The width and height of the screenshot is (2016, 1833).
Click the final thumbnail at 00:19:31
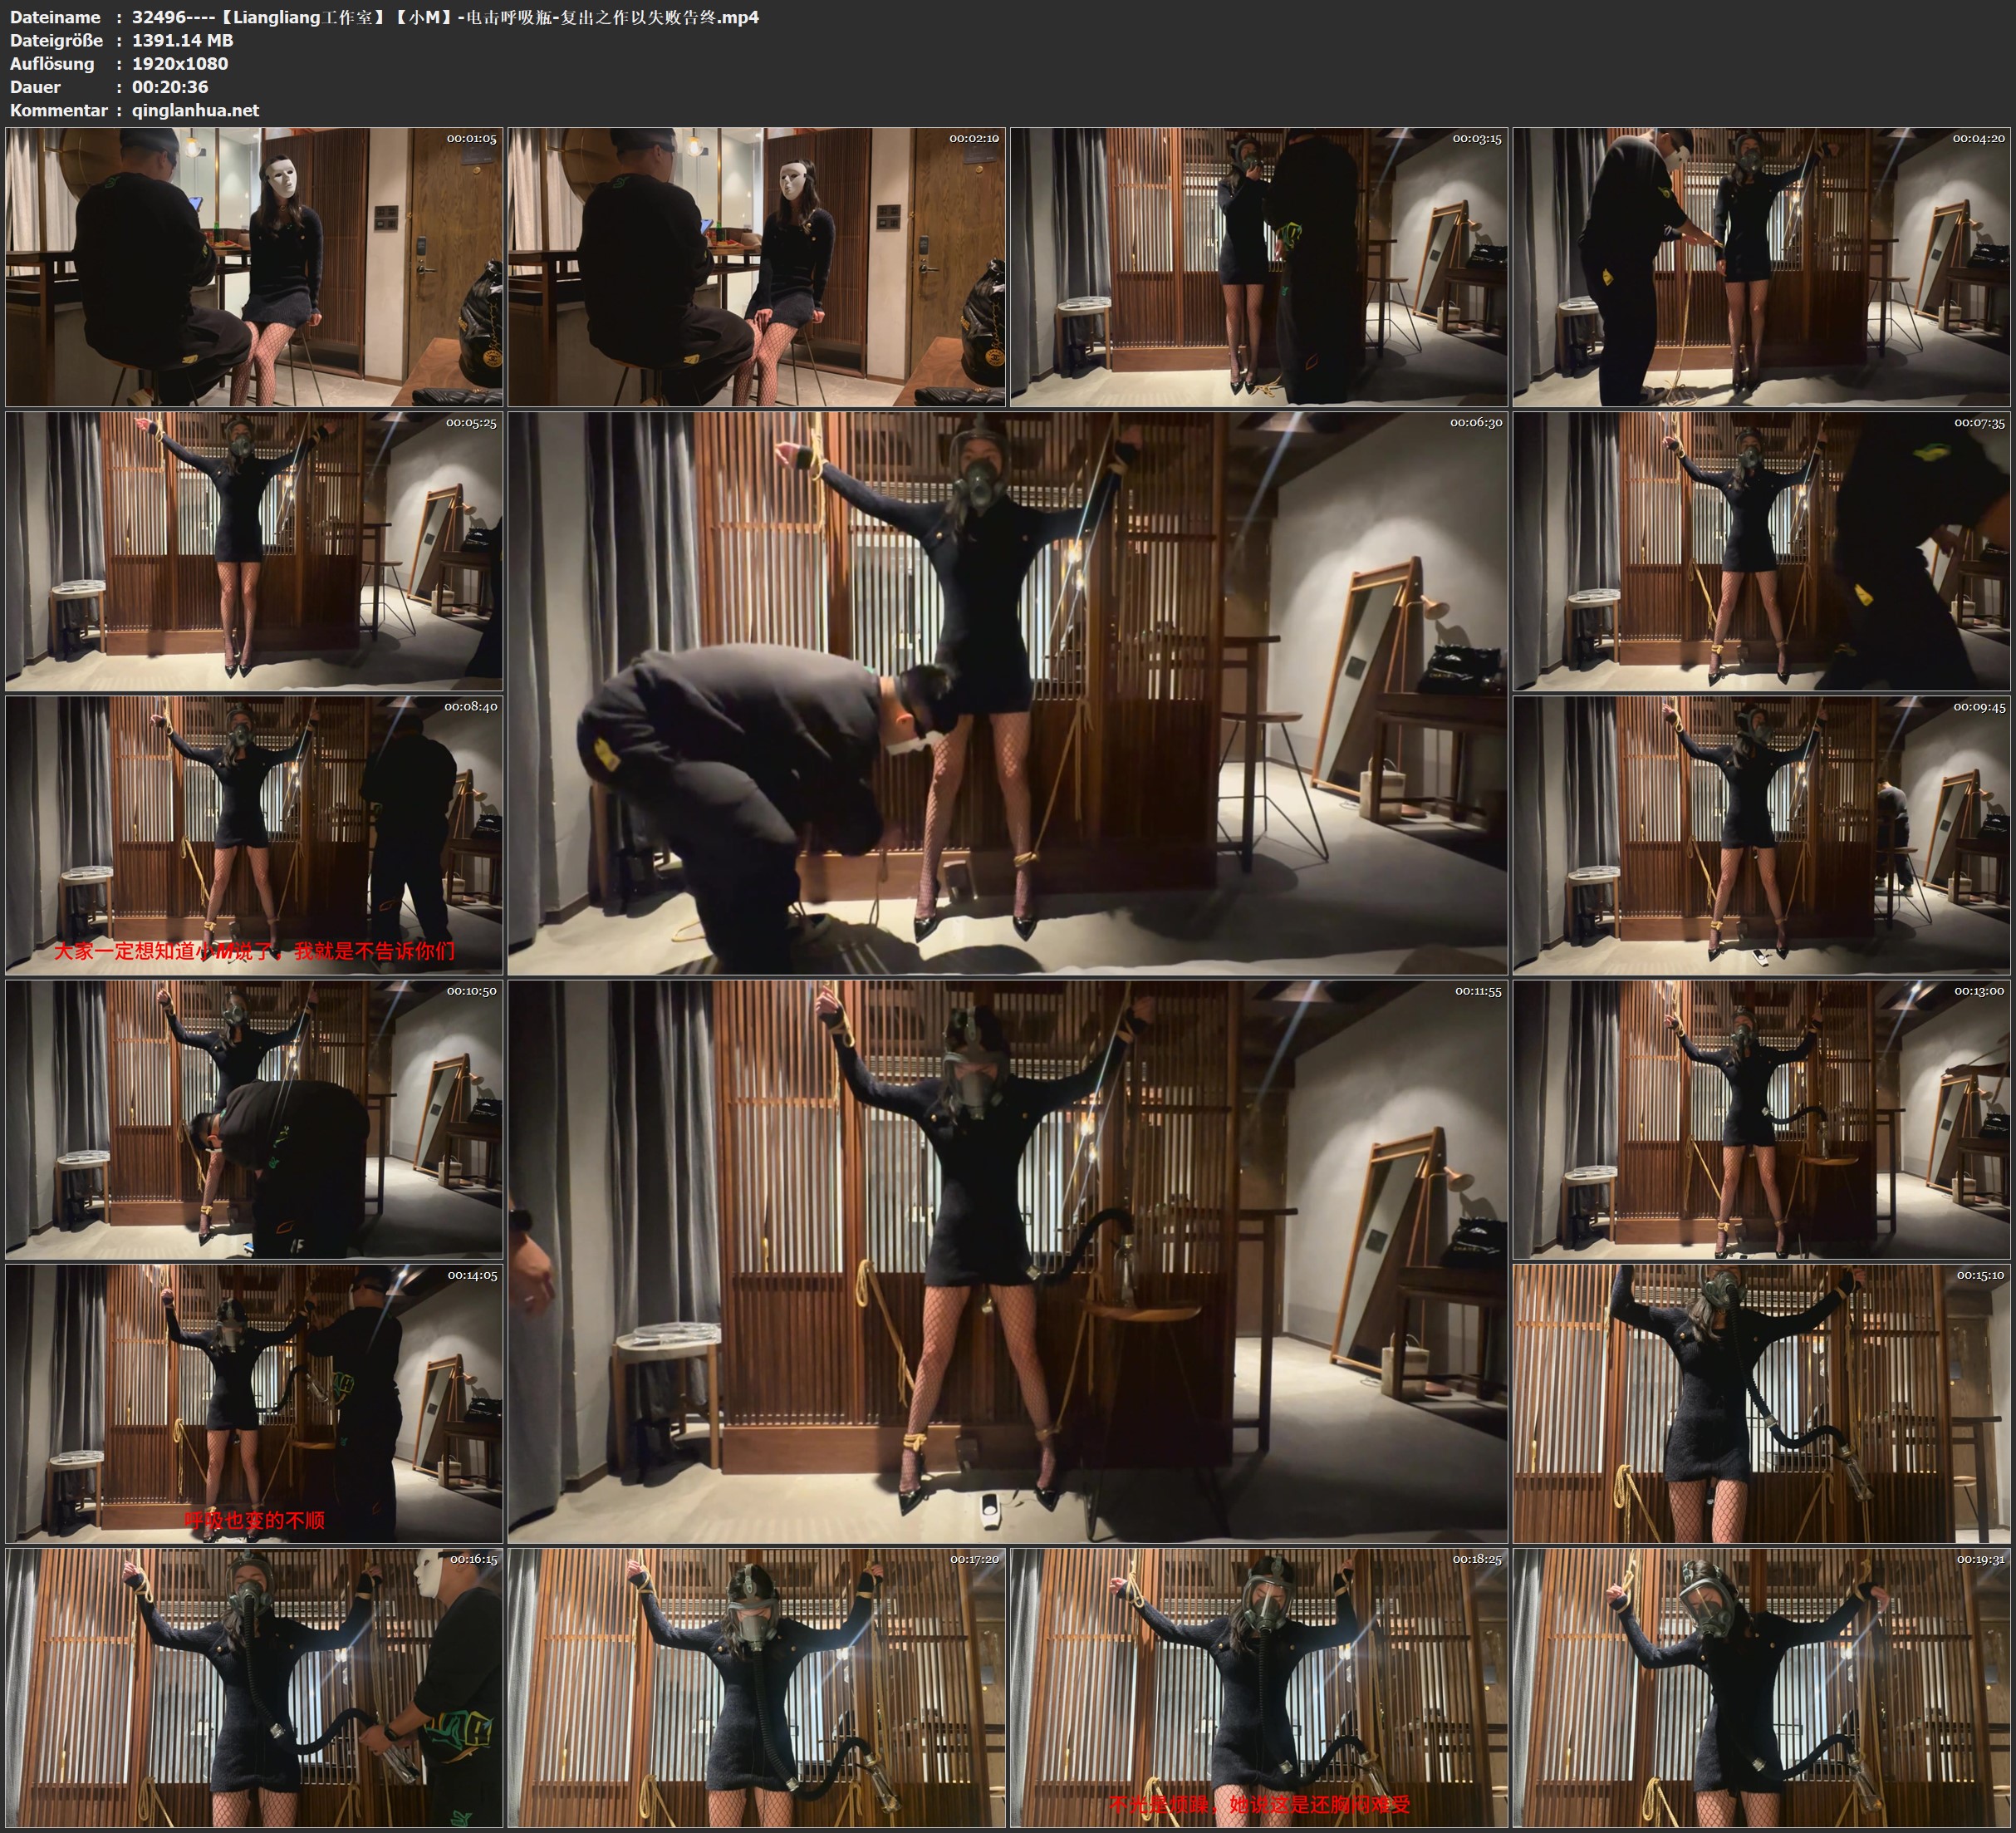(x=1761, y=1687)
